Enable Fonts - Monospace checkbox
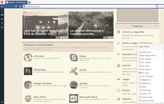Viewport: 164px width, 104px height. (x=139, y=76)
